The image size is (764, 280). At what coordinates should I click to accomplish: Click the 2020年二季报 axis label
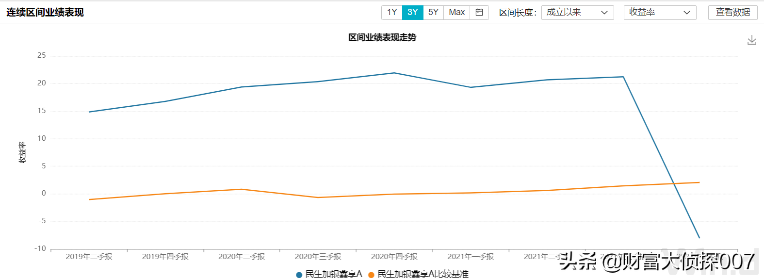pos(242,257)
